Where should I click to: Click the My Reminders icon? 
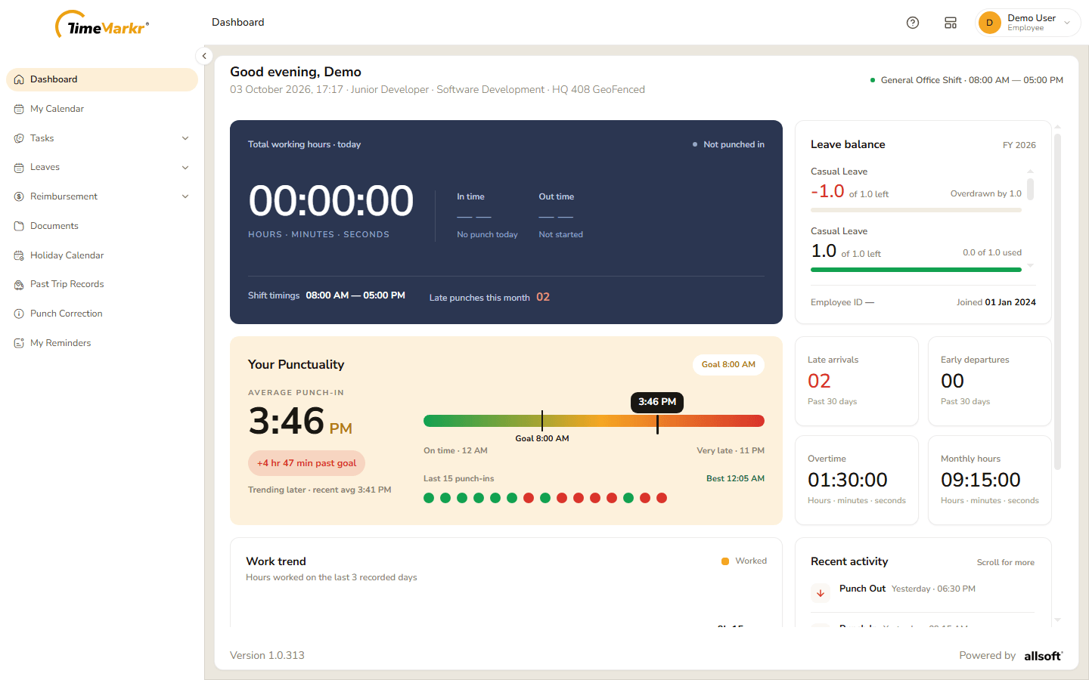coord(19,343)
